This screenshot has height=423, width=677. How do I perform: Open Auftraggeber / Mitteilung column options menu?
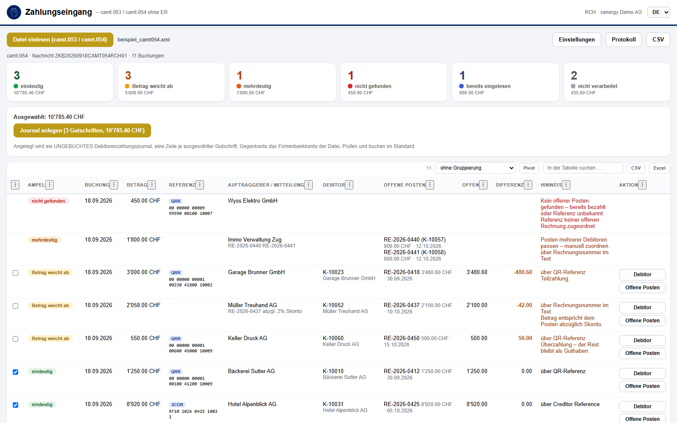click(x=308, y=185)
